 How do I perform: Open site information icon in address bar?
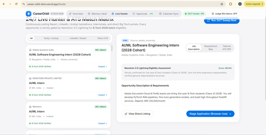(x=24, y=4)
